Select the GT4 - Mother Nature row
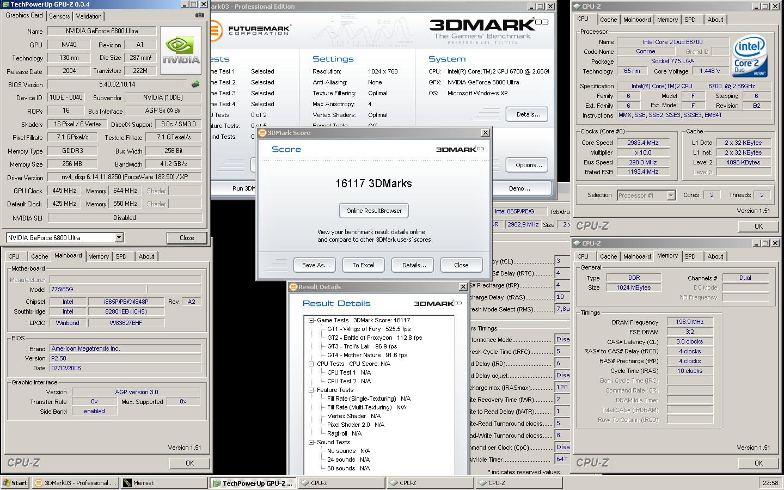The width and height of the screenshot is (784, 490). tap(367, 355)
